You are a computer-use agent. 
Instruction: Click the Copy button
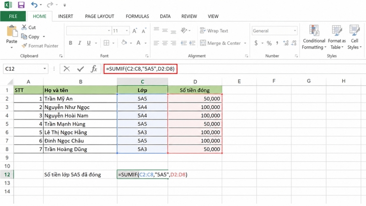click(30, 37)
